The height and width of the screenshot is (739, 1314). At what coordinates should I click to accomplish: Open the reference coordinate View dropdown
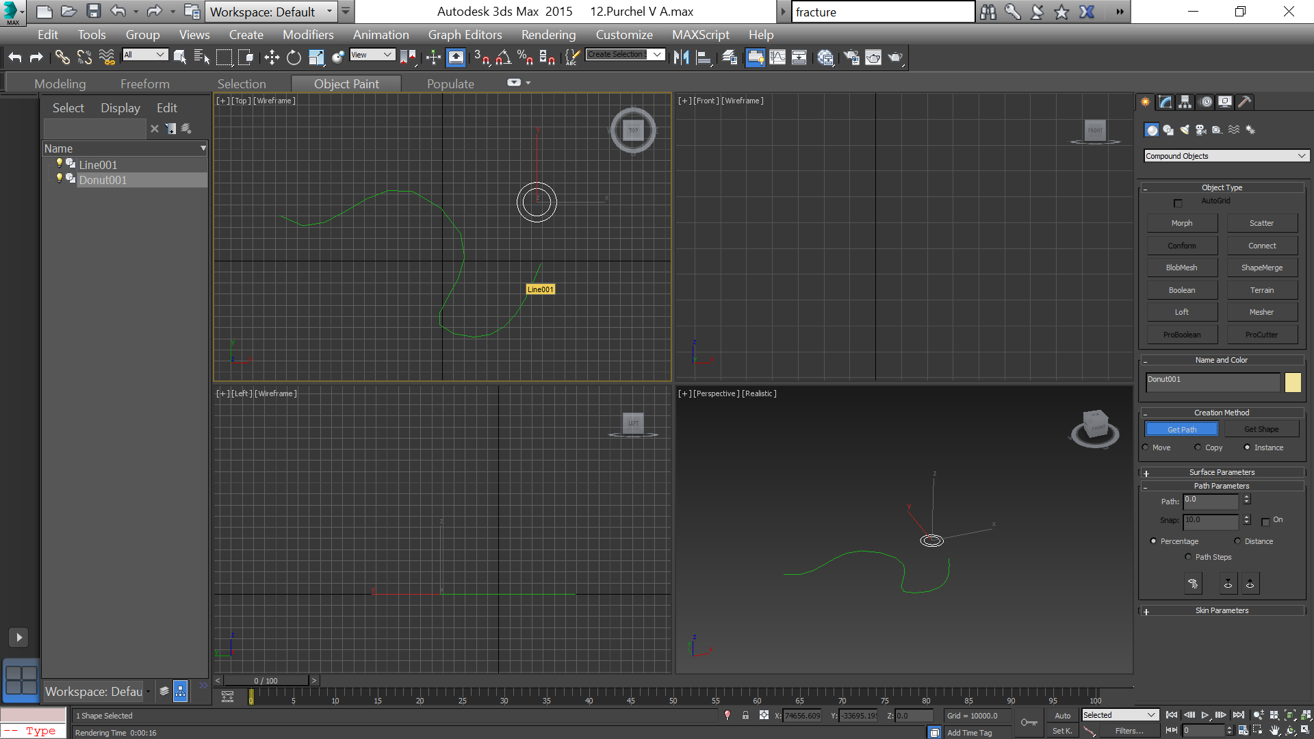[x=372, y=55]
